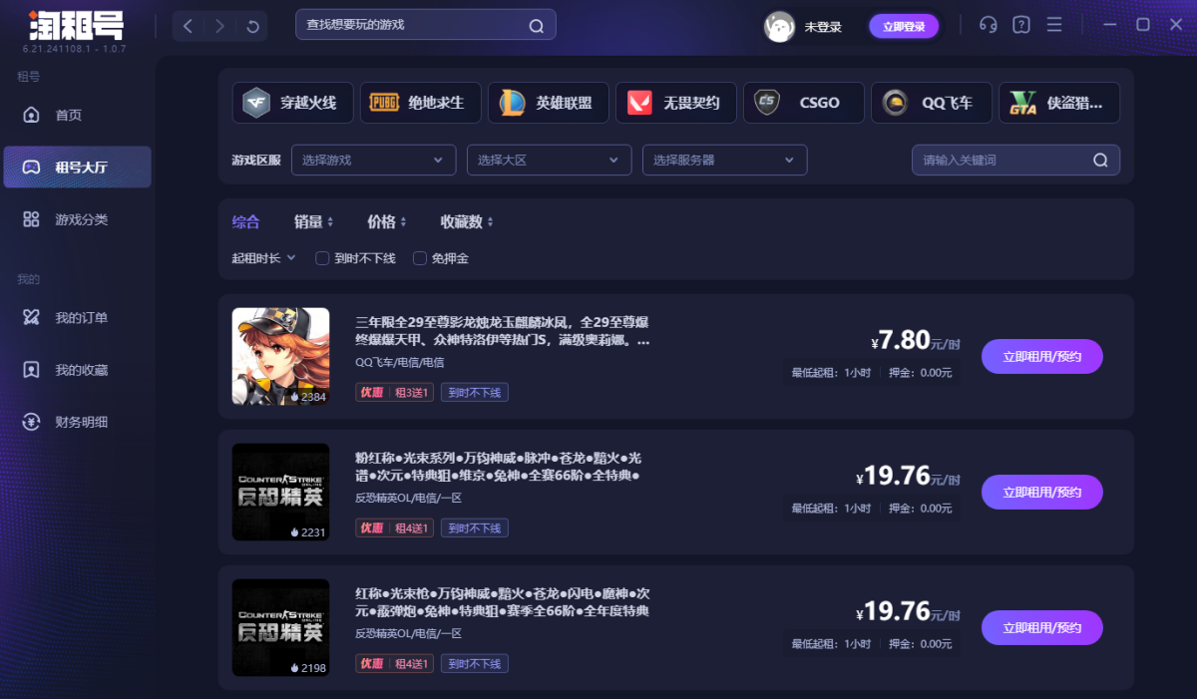
Task: Click the search magnifier in the game search box
Action: pyautogui.click(x=536, y=26)
